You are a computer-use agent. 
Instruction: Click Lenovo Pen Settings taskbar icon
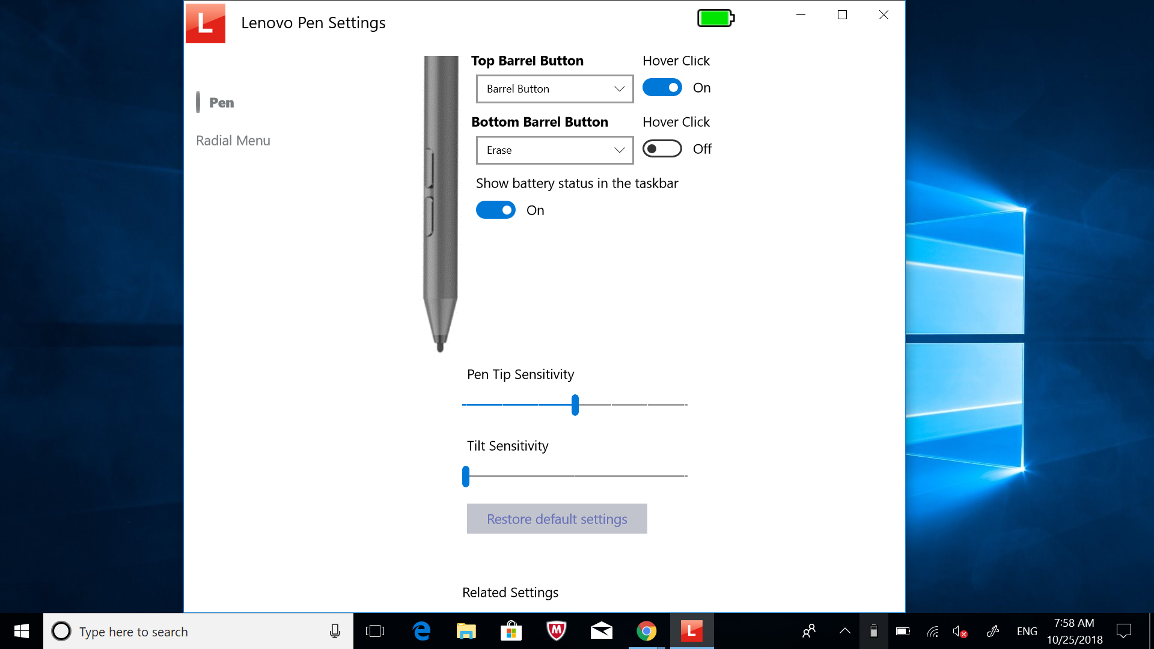tap(692, 631)
